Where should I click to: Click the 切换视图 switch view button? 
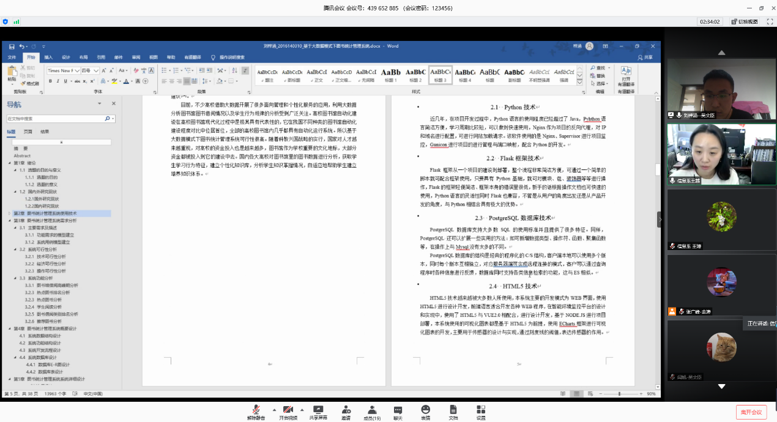[x=745, y=21]
